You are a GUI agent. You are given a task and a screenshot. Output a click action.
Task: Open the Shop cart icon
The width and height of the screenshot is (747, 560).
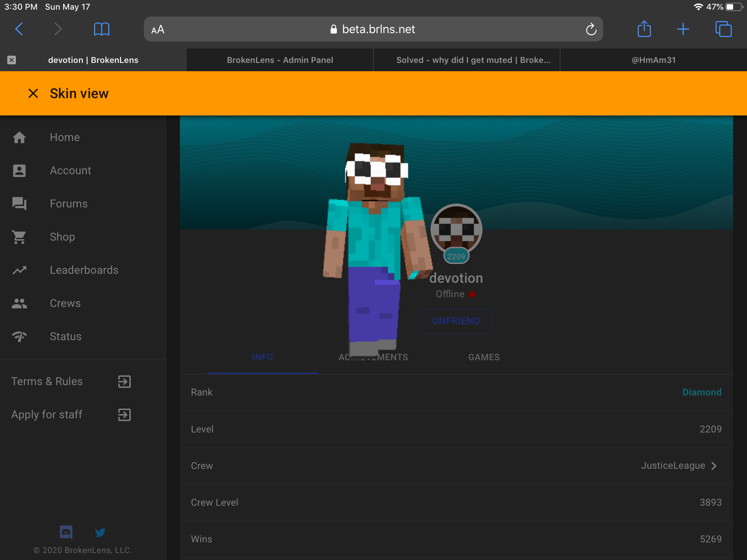coord(19,237)
